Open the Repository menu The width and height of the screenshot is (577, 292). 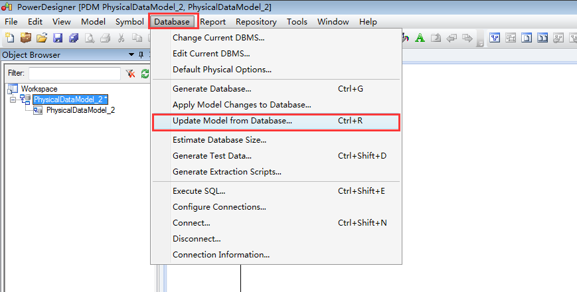click(x=256, y=22)
